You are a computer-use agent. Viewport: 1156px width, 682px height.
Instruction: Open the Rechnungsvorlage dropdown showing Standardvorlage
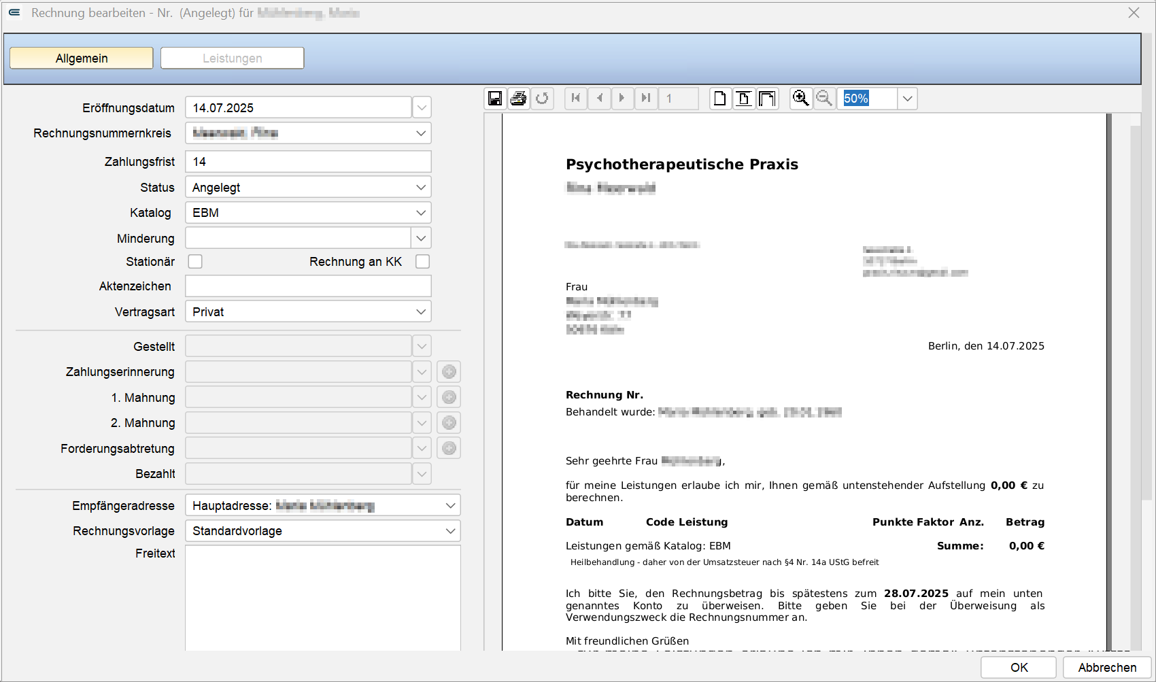[x=450, y=531]
